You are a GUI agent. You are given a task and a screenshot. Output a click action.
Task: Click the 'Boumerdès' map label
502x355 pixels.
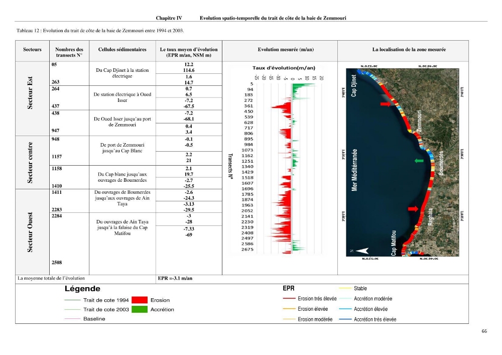pos(441,163)
